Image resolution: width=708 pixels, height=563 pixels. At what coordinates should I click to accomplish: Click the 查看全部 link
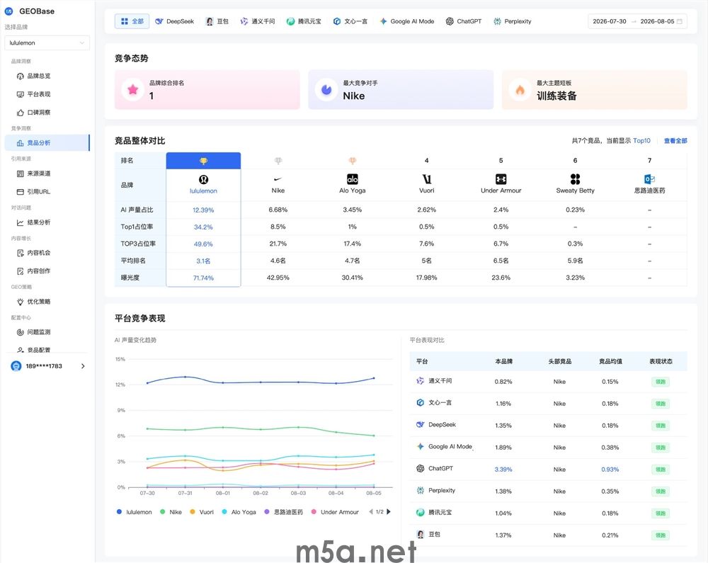pos(675,141)
